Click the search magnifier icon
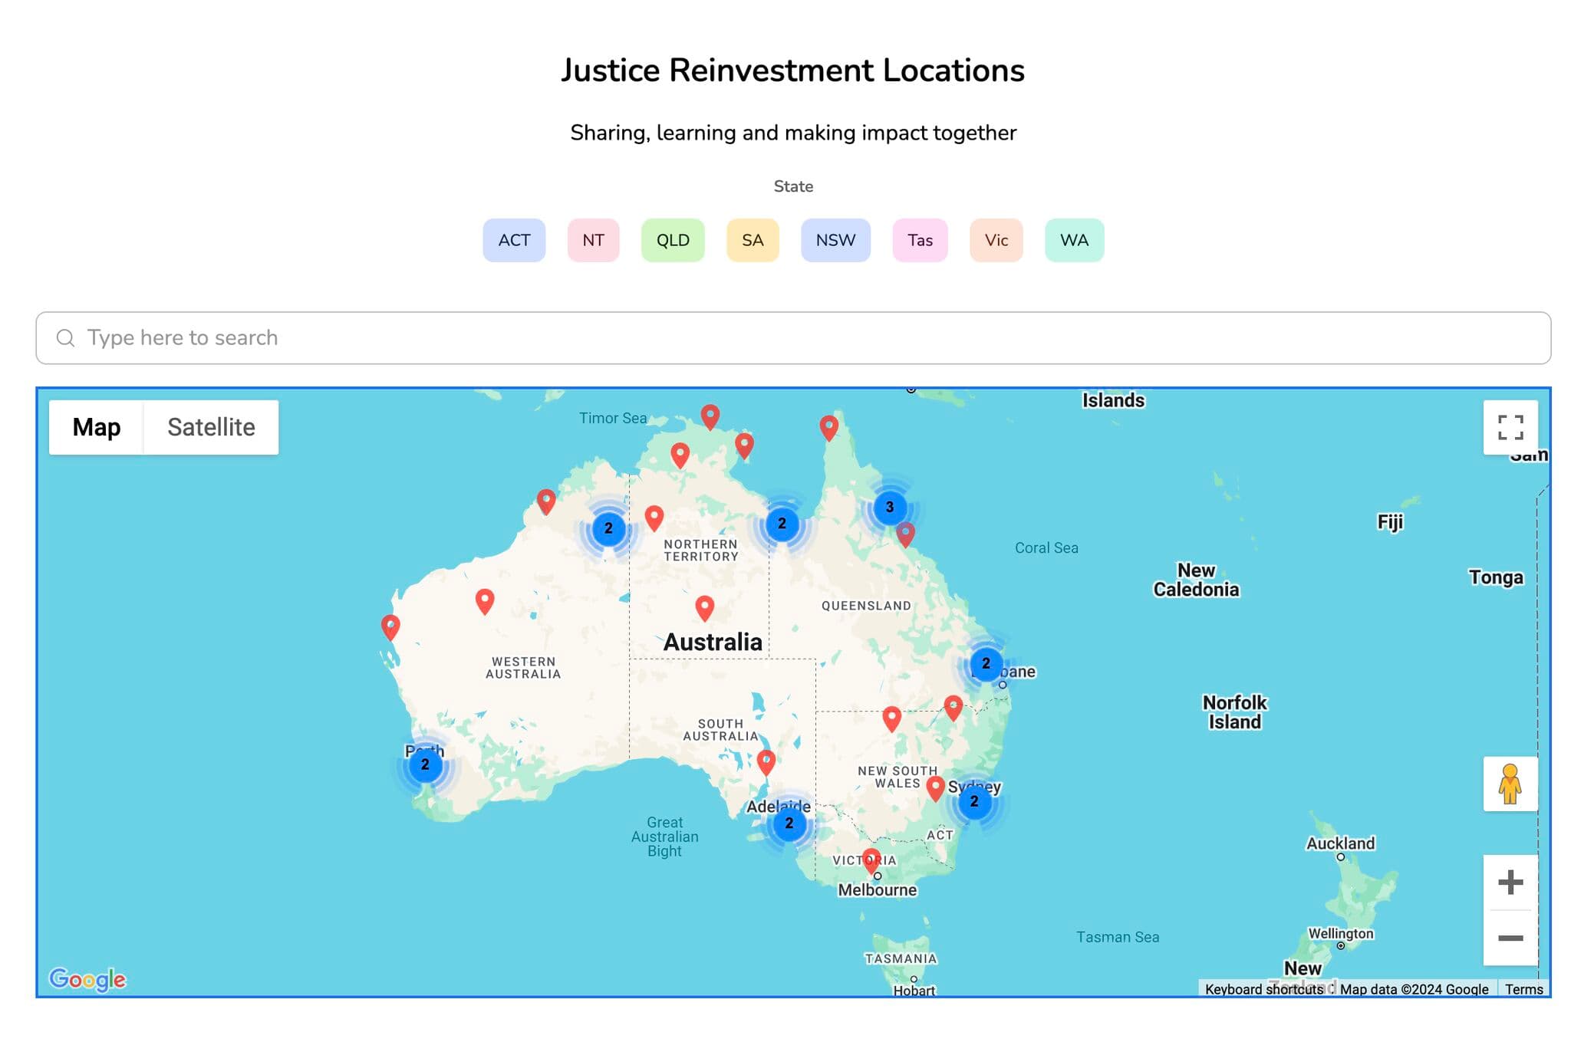1571x1042 pixels. 65,337
